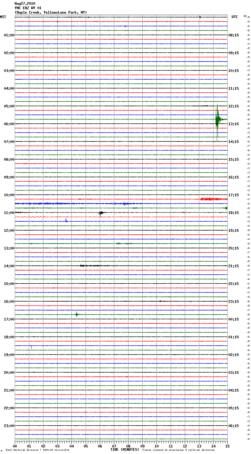Click the 18:15 UTC time label
This screenshot has height=454, width=251.
[234, 213]
